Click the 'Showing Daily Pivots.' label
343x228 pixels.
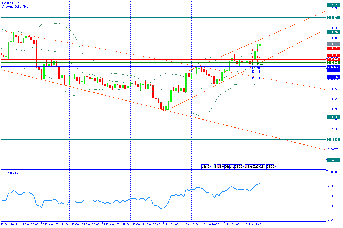[17, 7]
